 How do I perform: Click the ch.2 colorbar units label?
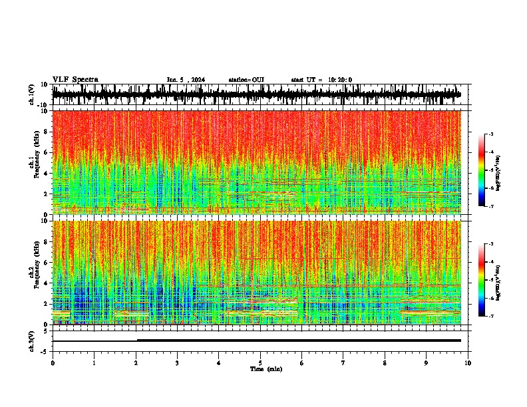tap(498, 283)
